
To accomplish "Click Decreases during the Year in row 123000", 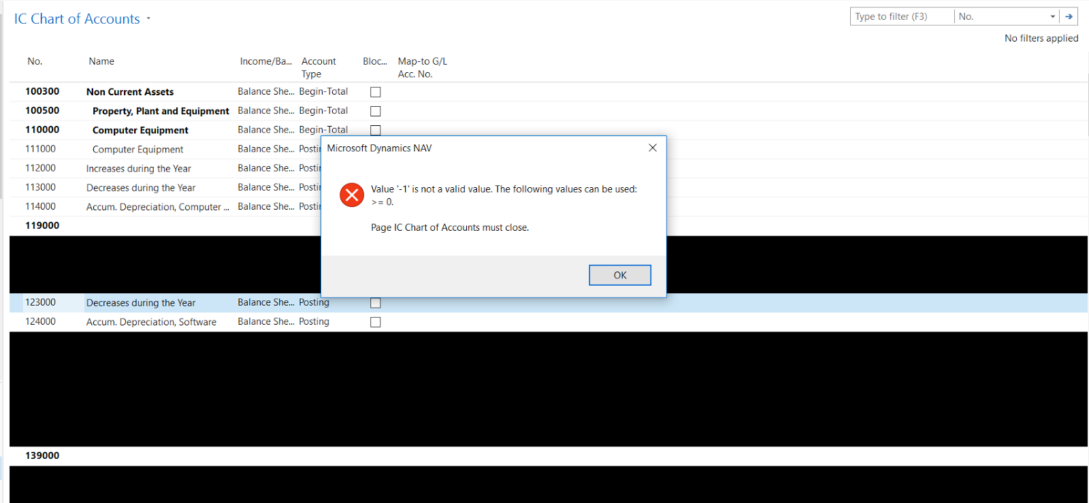I will (141, 303).
